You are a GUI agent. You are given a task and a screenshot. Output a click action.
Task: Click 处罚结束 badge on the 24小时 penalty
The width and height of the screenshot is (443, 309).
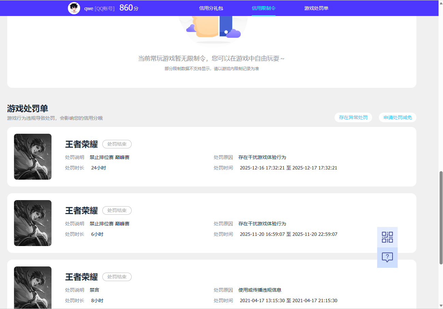(x=117, y=144)
